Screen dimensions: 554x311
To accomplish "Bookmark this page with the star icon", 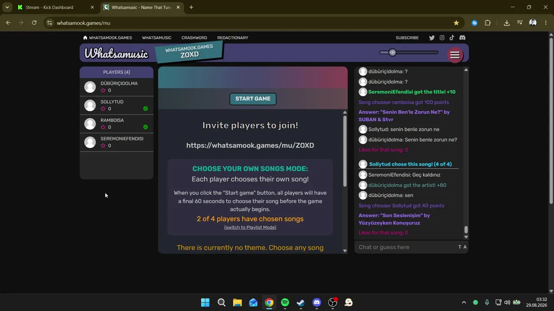I will 456,23.
